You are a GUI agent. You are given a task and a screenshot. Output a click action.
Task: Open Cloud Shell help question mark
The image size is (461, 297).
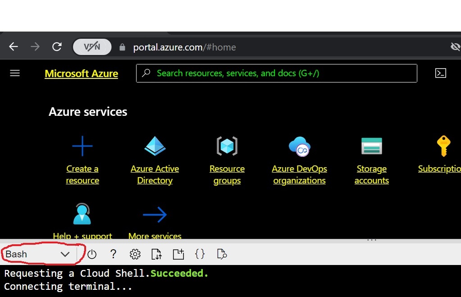[x=113, y=254]
